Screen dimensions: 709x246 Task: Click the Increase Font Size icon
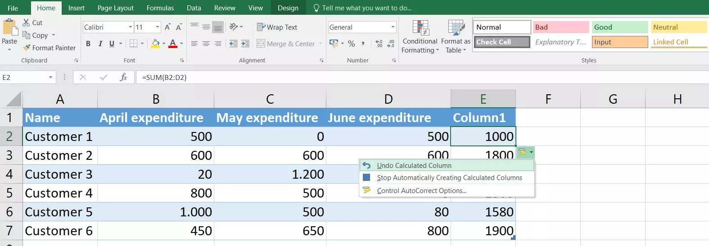click(x=167, y=27)
